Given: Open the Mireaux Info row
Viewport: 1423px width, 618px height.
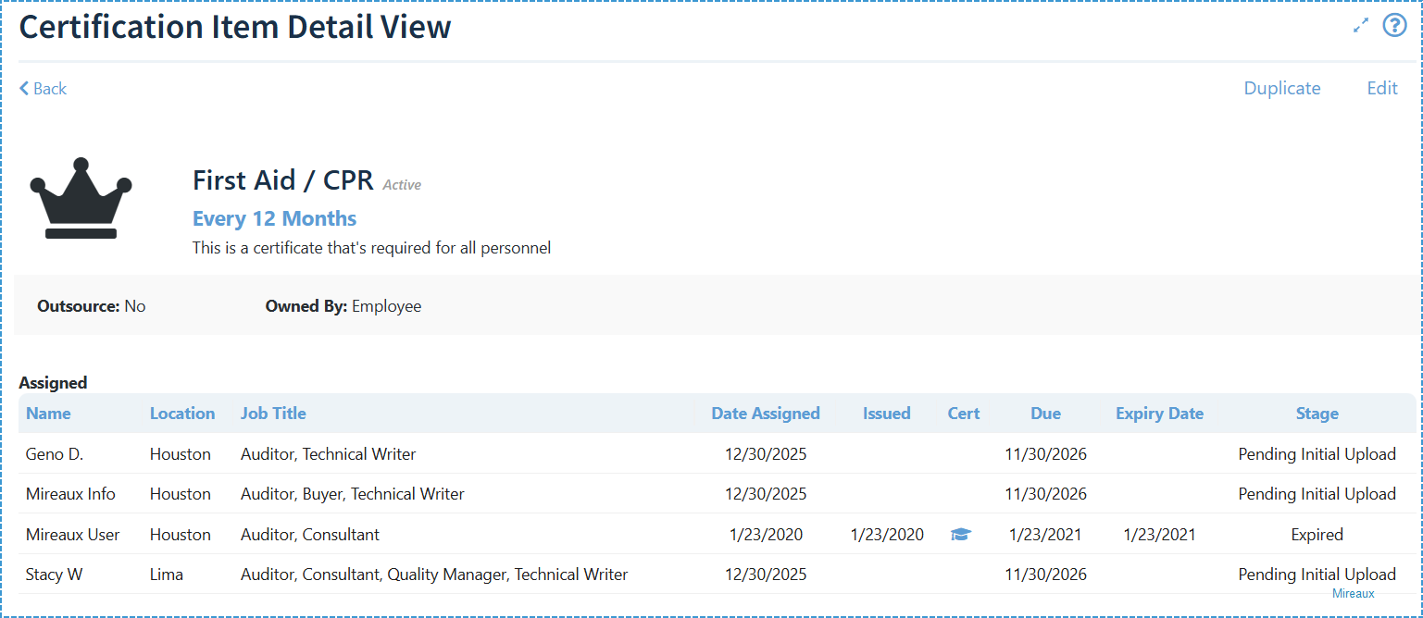Looking at the screenshot, I should tap(70, 494).
